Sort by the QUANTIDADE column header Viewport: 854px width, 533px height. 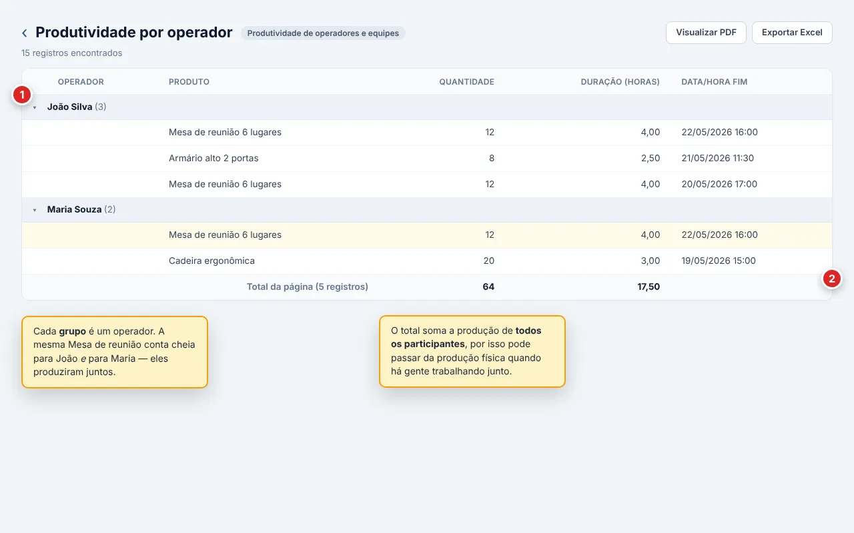pyautogui.click(x=466, y=82)
